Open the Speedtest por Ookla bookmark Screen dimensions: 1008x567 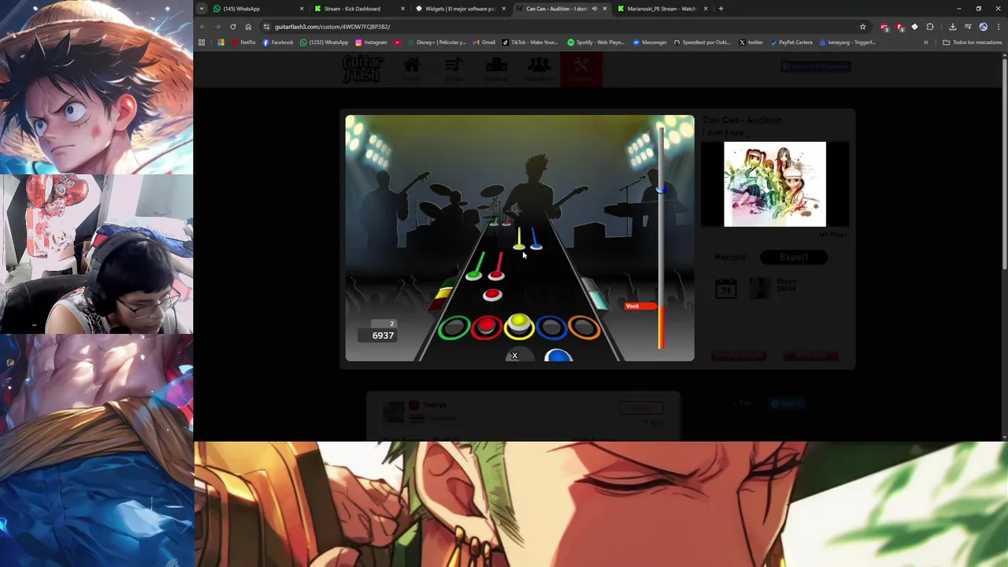point(702,43)
